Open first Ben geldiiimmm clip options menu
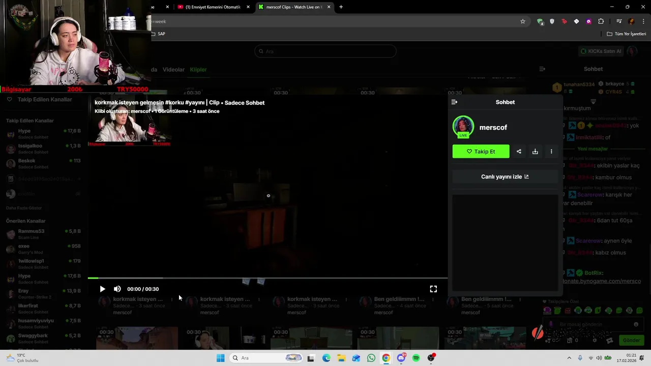The image size is (651, 366). coord(433,299)
